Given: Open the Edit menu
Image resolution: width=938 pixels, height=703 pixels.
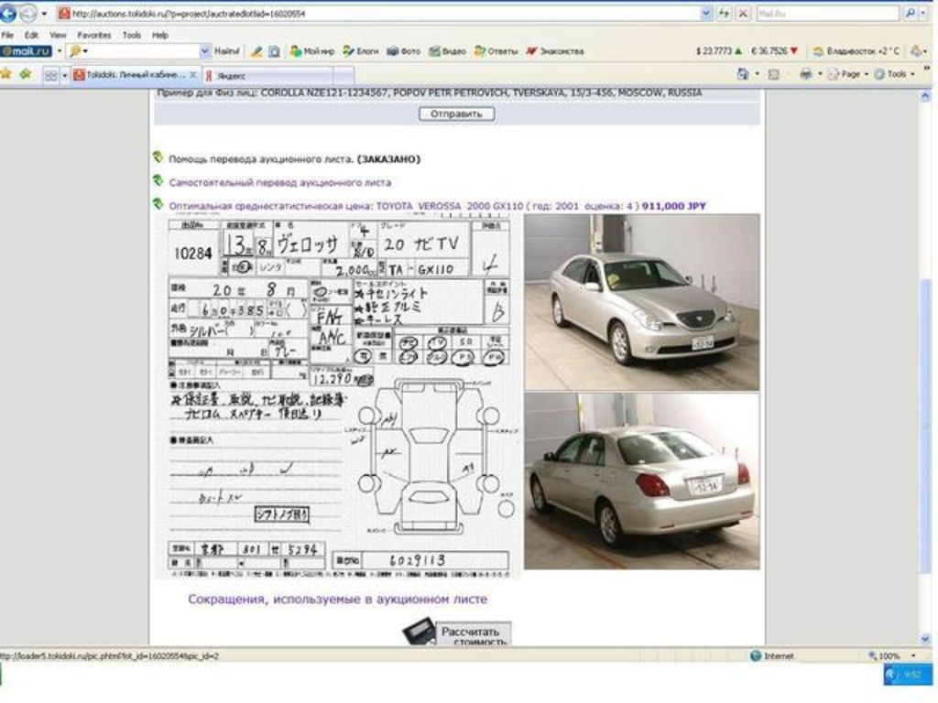Looking at the screenshot, I should 31,36.
